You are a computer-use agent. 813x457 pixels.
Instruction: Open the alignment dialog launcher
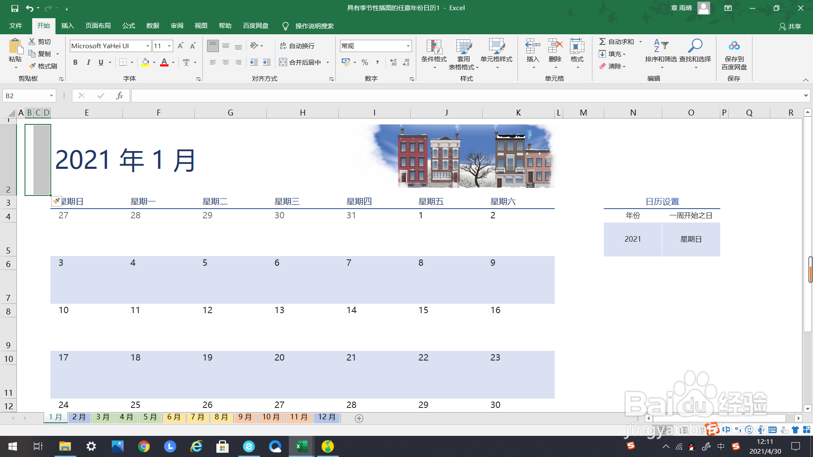pyautogui.click(x=332, y=79)
